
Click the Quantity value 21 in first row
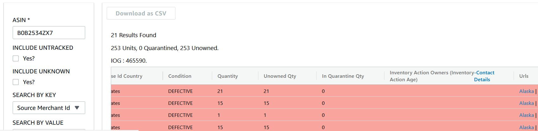click(x=220, y=91)
